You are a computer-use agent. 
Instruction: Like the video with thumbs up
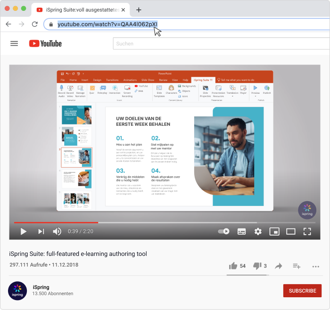point(233,266)
